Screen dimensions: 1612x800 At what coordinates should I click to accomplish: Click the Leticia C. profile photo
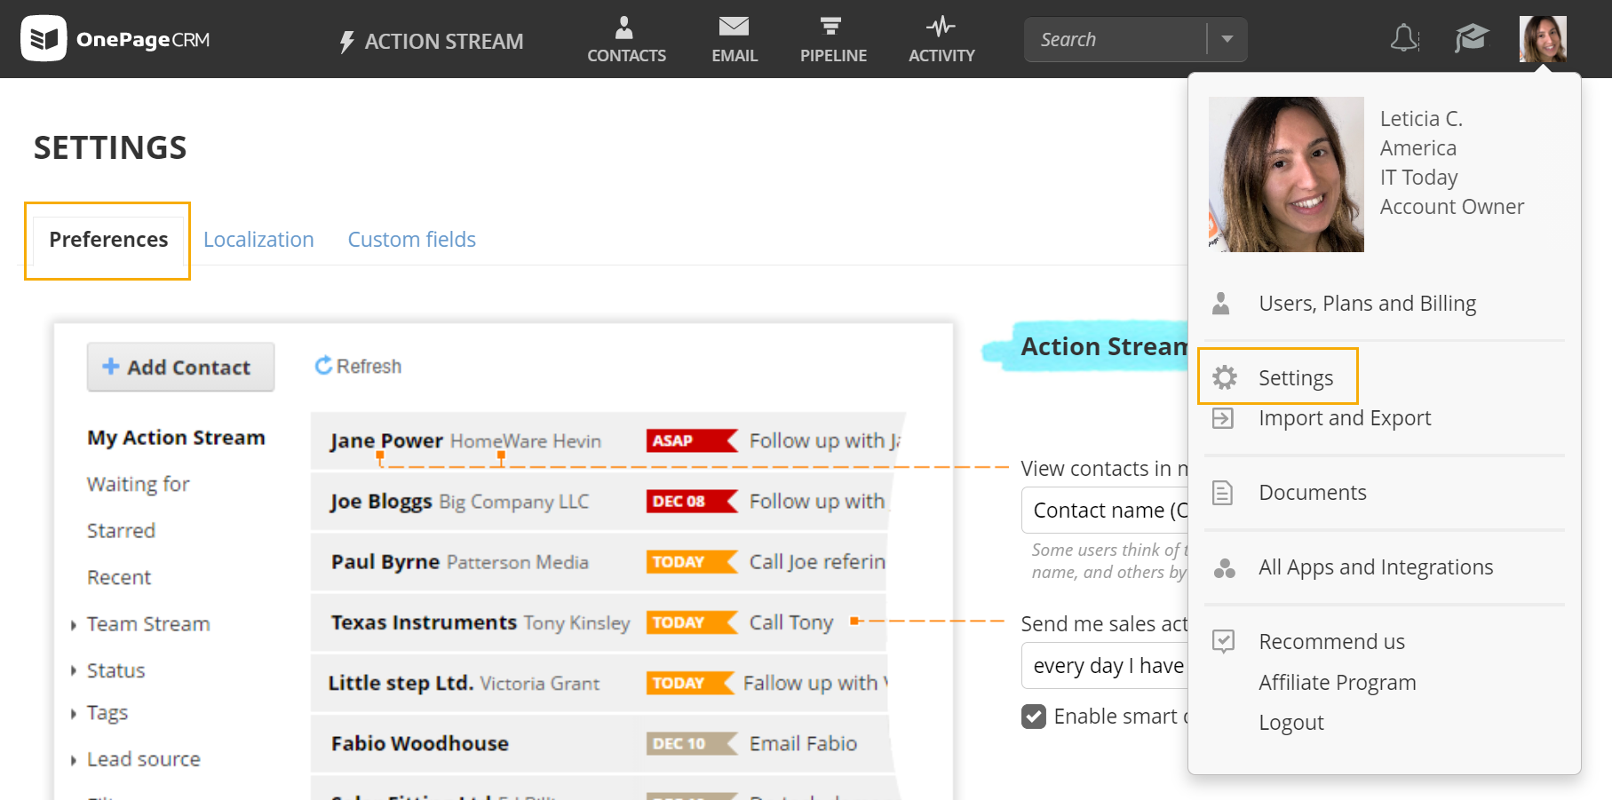pyautogui.click(x=1286, y=174)
